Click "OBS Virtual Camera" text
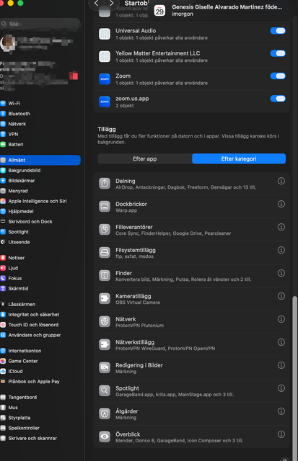Image resolution: width=298 pixels, height=461 pixels. coord(138,303)
